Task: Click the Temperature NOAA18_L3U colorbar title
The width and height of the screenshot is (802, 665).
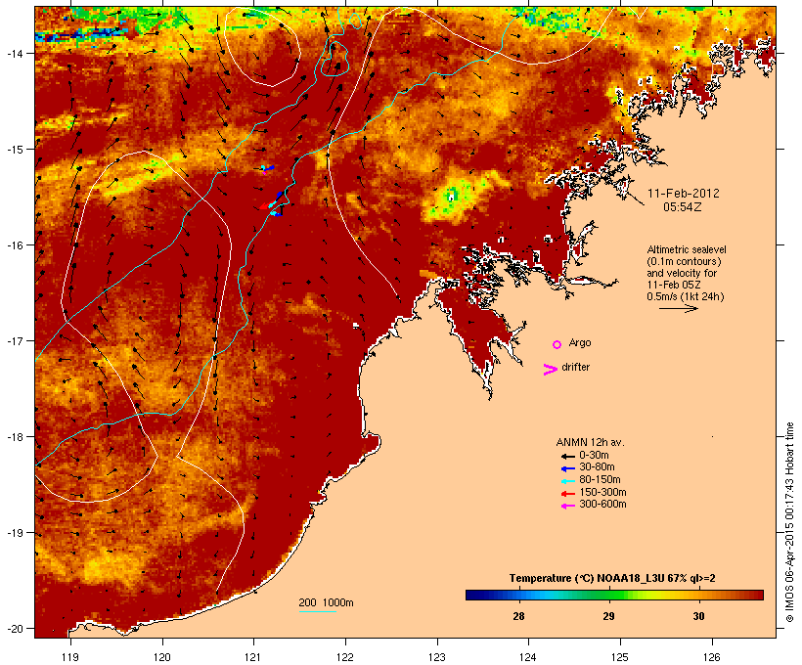Action: [612, 579]
